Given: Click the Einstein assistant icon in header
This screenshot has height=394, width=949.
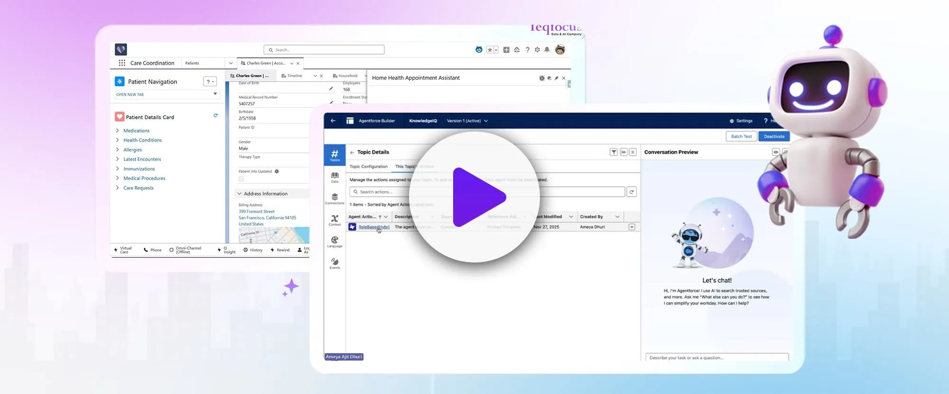Looking at the screenshot, I should tap(479, 50).
